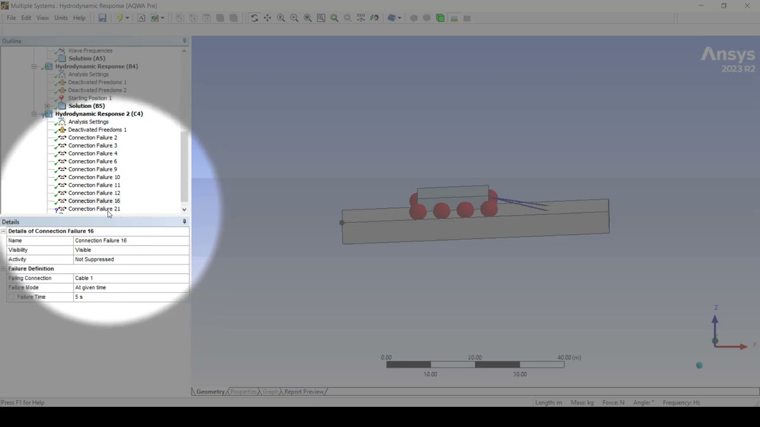
Task: Click the Visibility value 'Visible'
Action: pos(131,250)
